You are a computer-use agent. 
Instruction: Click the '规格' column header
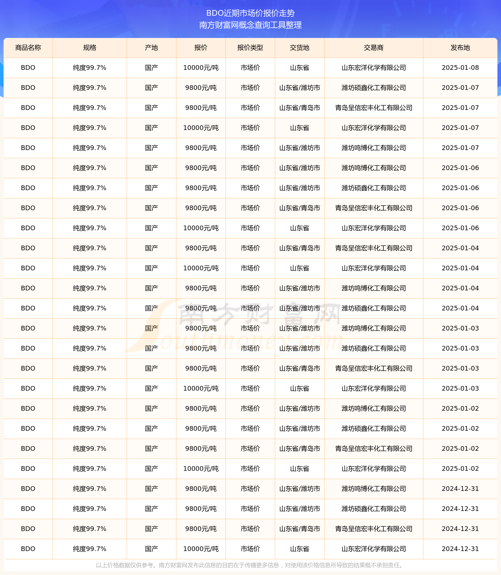(x=90, y=48)
